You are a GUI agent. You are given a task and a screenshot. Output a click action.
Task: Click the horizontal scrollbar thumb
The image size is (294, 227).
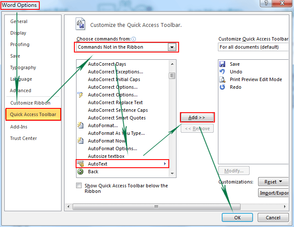156,207
